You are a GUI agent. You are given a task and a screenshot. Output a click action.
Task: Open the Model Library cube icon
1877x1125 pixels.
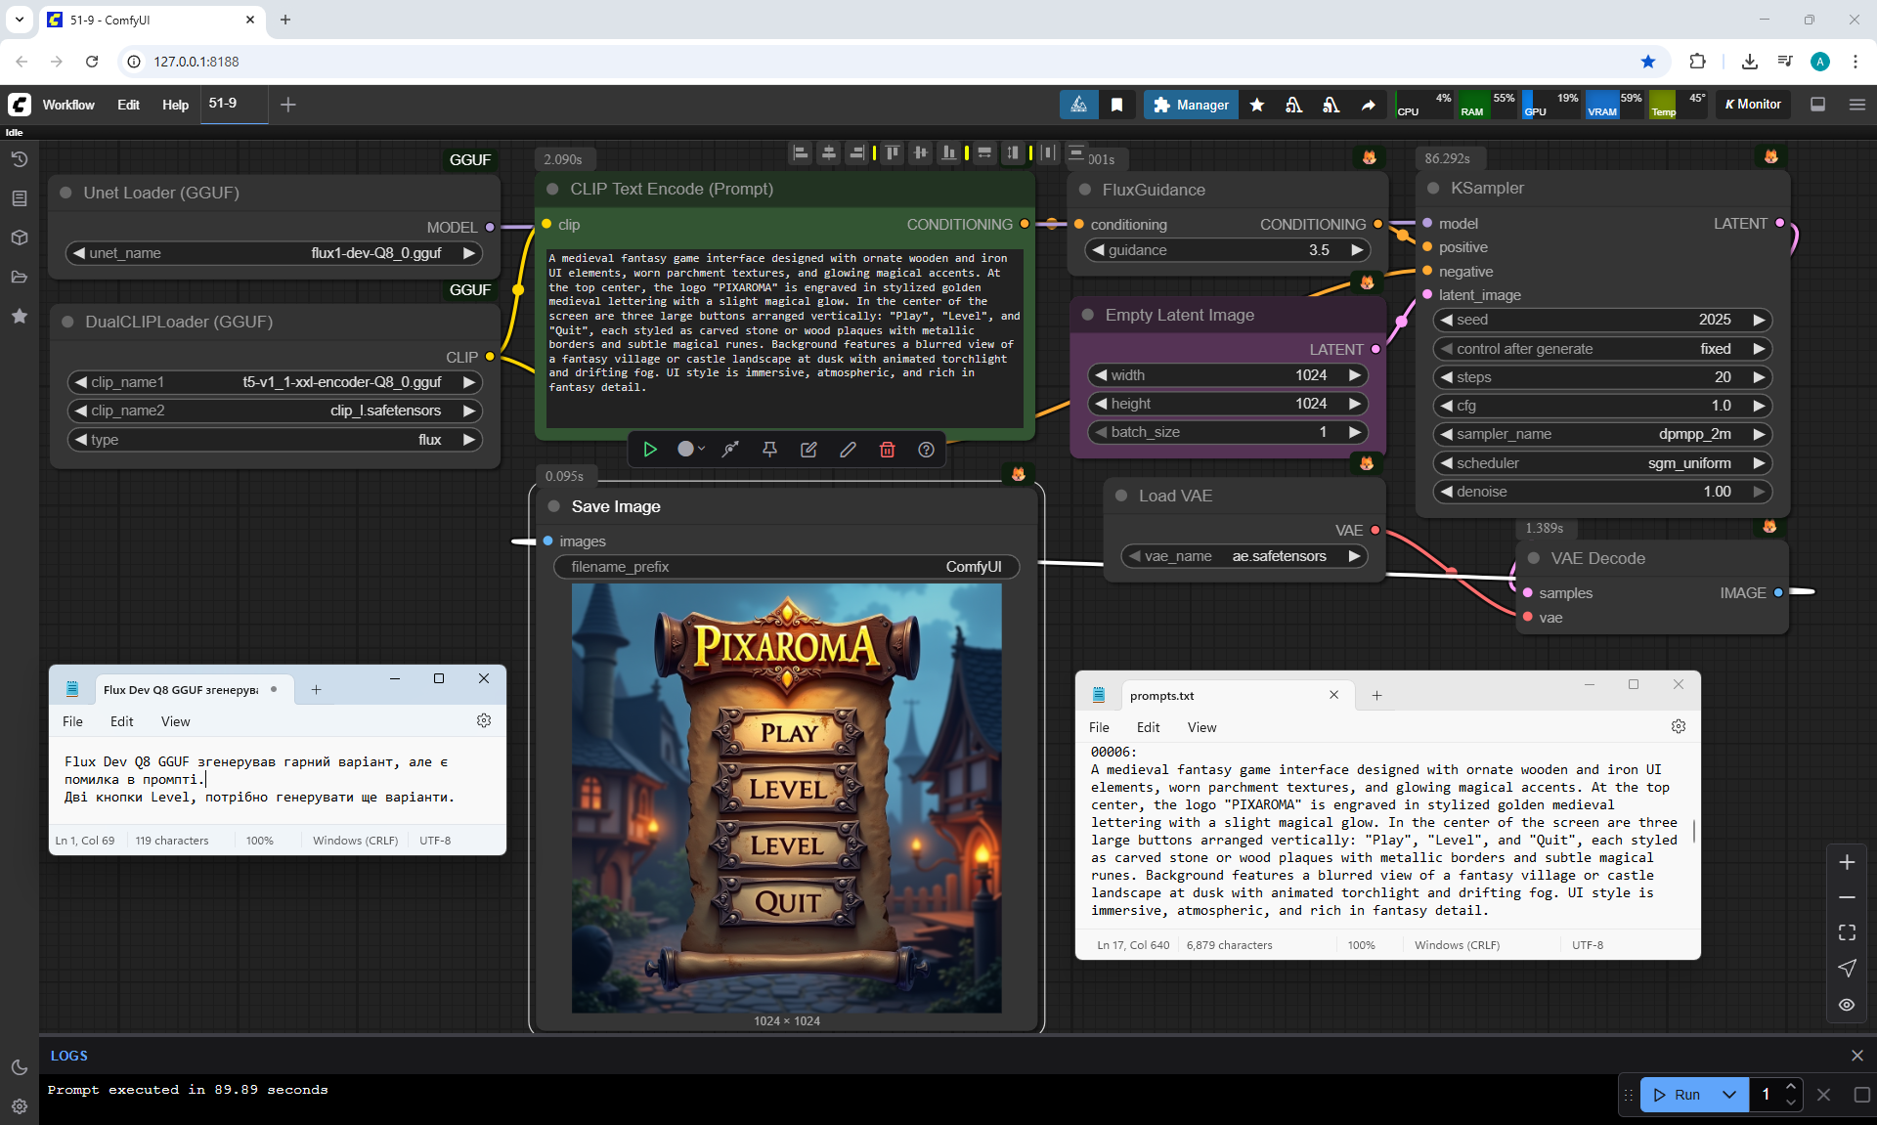tap(19, 238)
